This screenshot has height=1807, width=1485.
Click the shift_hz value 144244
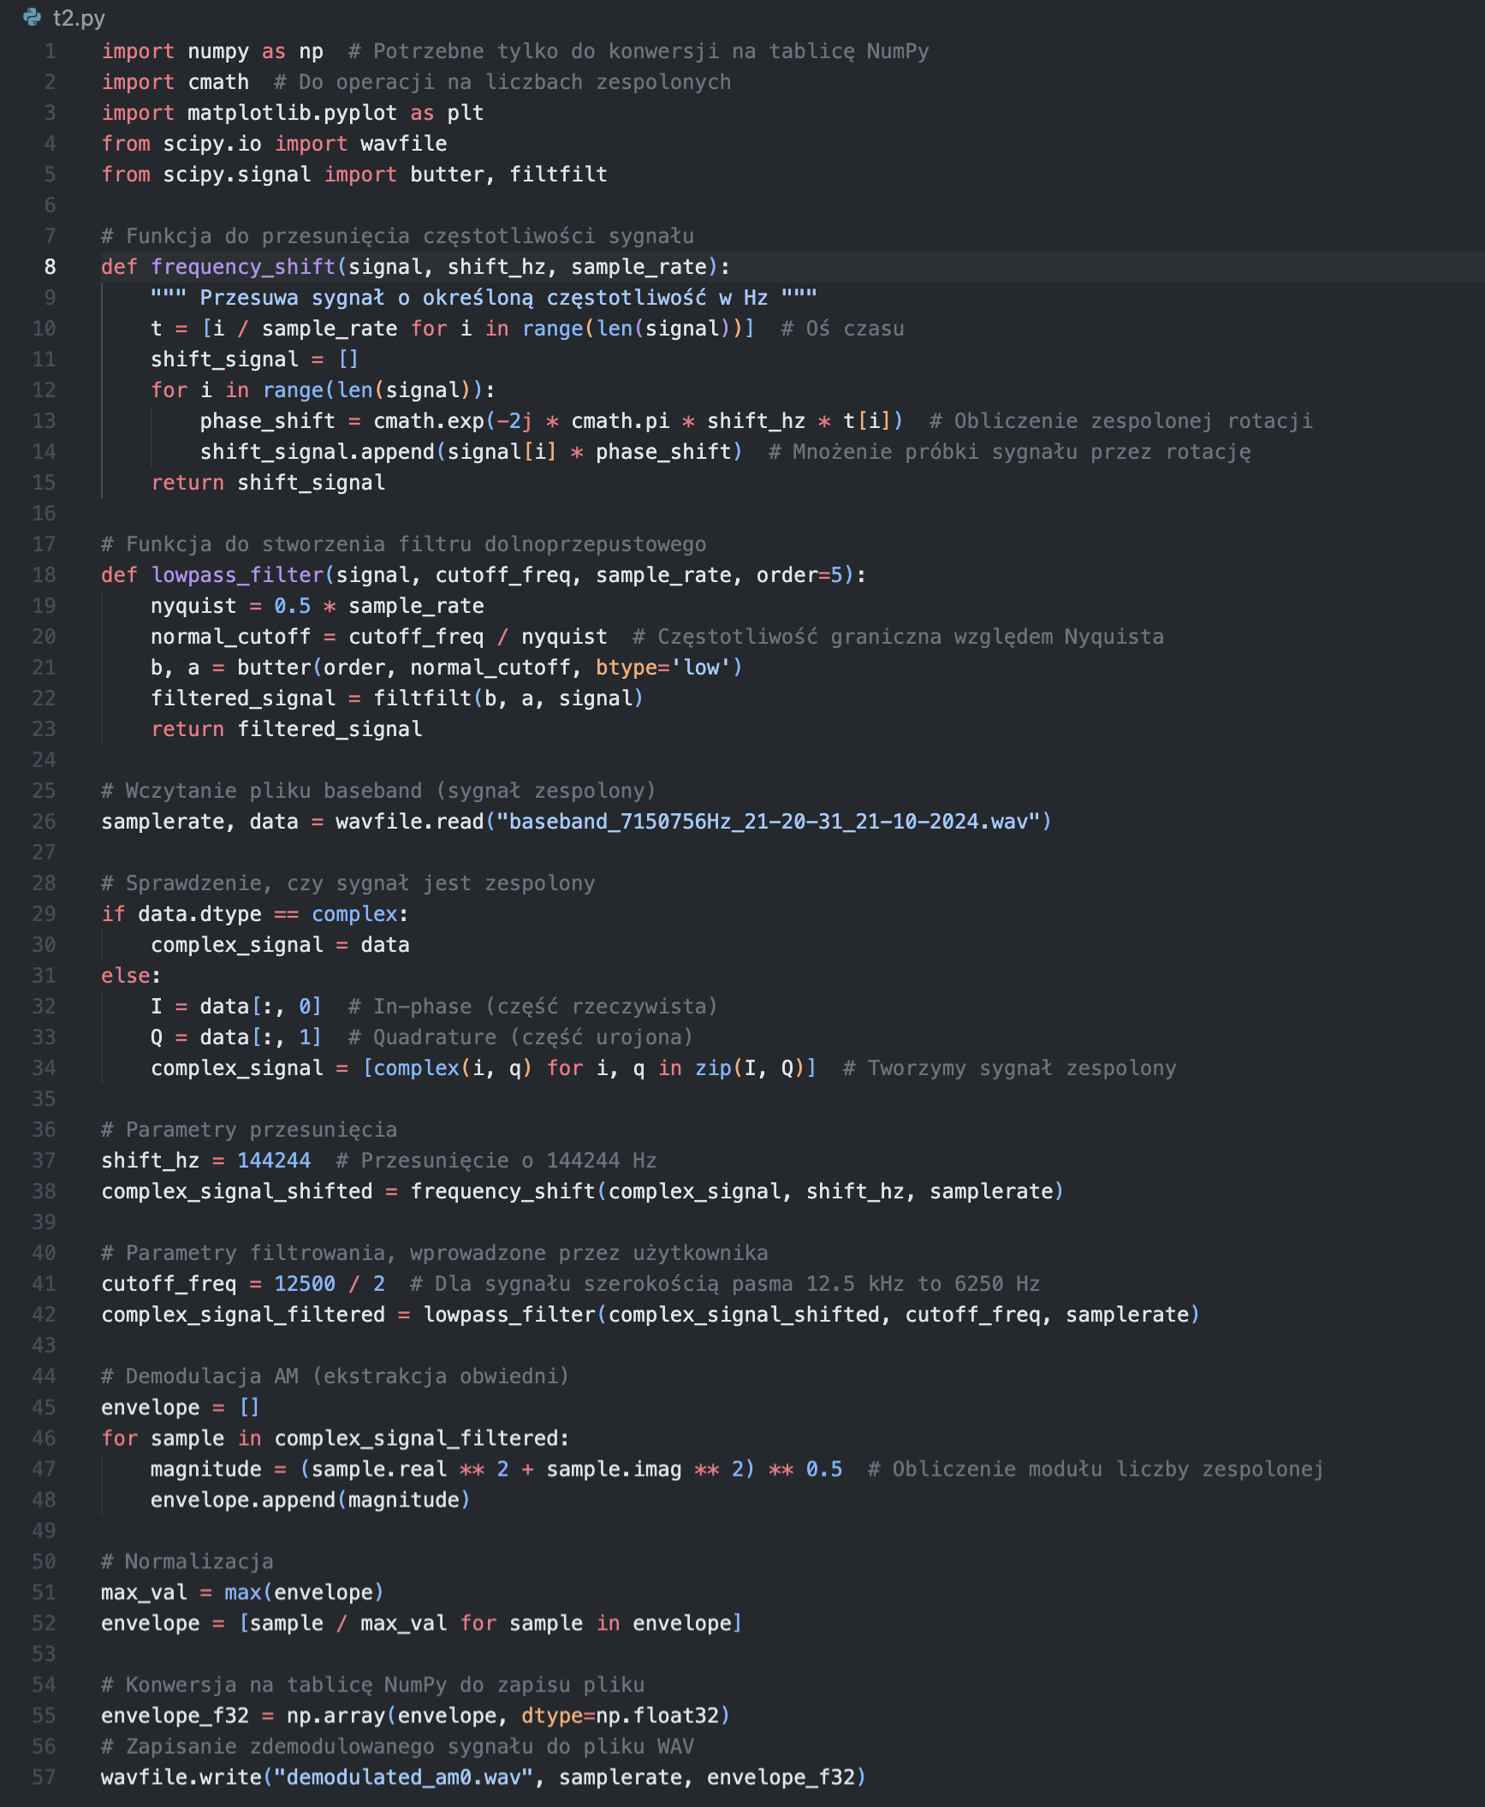274,1161
